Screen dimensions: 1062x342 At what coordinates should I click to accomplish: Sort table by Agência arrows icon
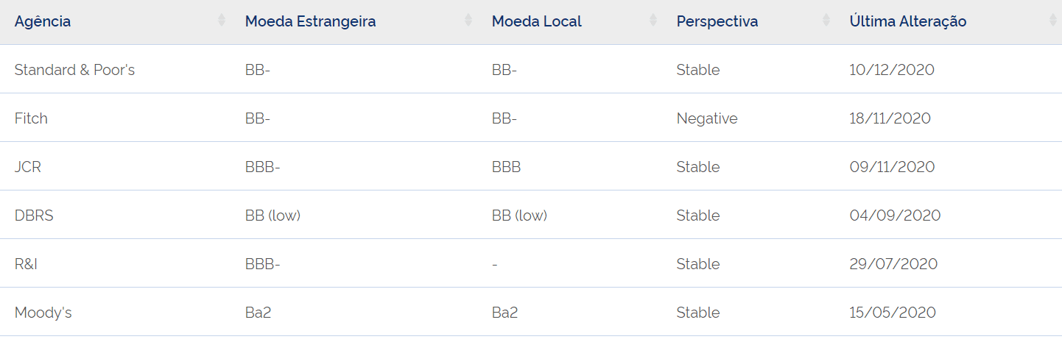[222, 21]
